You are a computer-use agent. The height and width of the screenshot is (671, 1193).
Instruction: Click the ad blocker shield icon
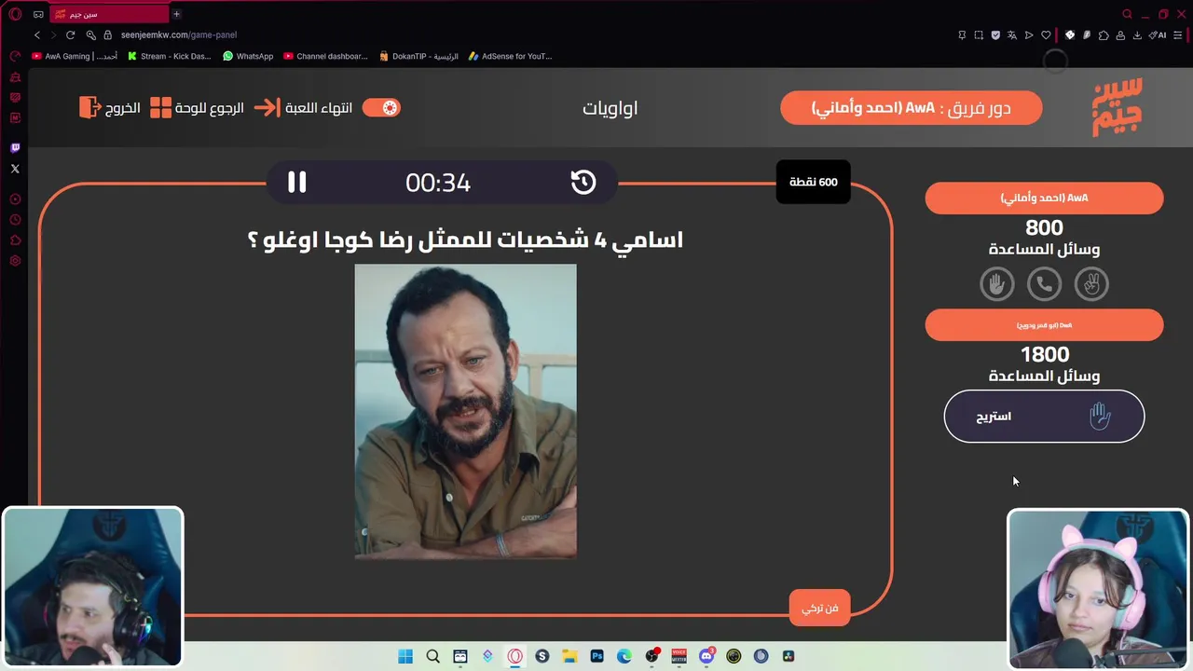(x=995, y=35)
